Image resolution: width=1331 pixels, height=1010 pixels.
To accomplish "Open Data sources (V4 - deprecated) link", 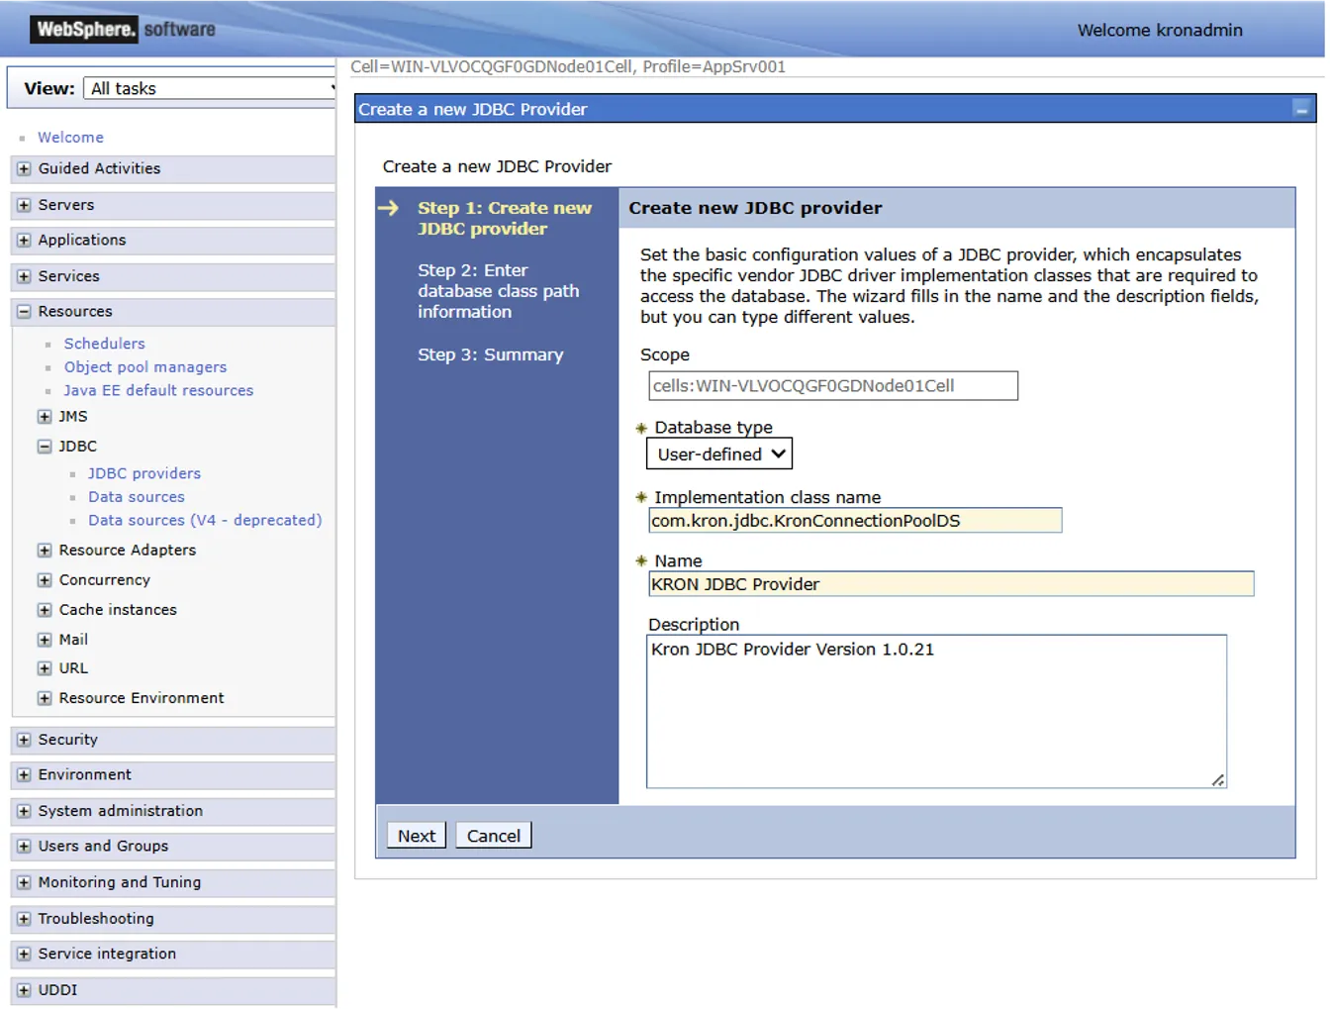I will (205, 521).
